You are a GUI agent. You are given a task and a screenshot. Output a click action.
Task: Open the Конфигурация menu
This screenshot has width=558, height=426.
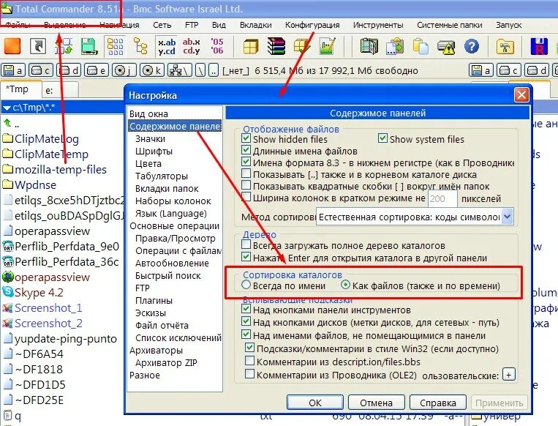pyautogui.click(x=312, y=25)
